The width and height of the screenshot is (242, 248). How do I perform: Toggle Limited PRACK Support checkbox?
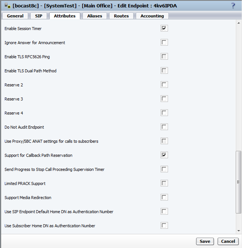164,183
